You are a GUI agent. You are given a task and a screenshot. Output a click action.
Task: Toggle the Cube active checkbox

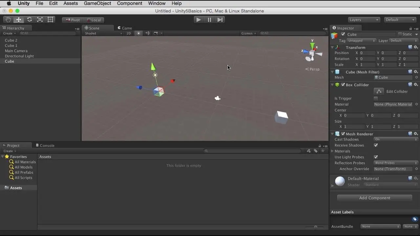(343, 34)
